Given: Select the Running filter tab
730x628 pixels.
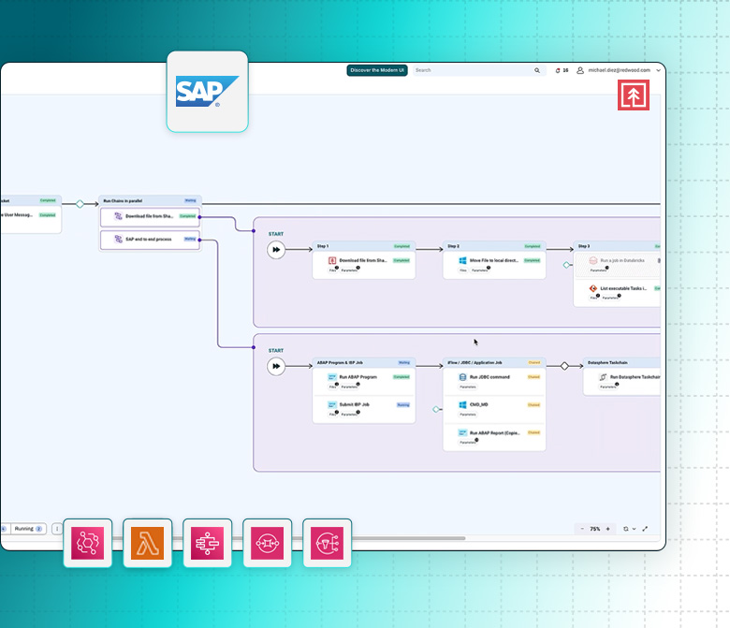Looking at the screenshot, I should click(28, 529).
